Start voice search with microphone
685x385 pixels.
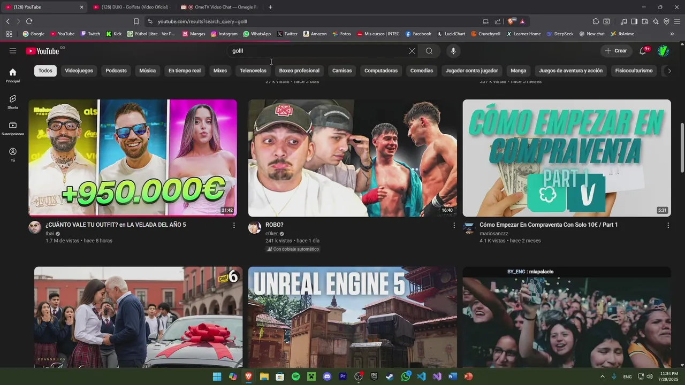point(453,51)
